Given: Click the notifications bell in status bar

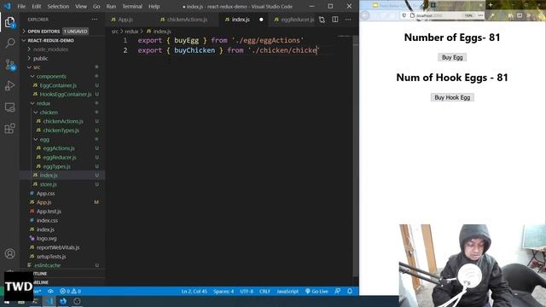Looking at the screenshot, I should [x=350, y=291].
